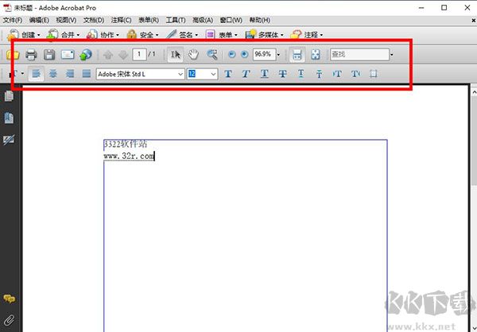Open the Comments panel speech bubbles
This screenshot has height=332, width=477.
tap(10, 299)
